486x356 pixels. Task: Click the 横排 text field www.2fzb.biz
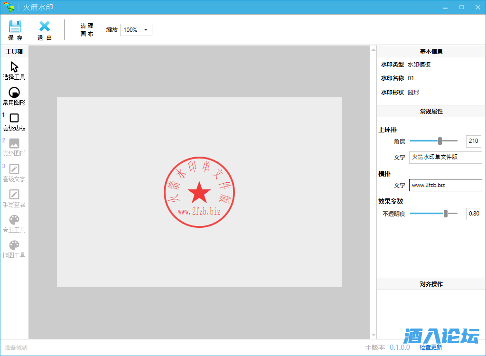coord(445,185)
